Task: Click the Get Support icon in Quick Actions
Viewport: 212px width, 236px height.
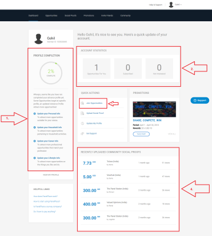Action: tap(82, 133)
